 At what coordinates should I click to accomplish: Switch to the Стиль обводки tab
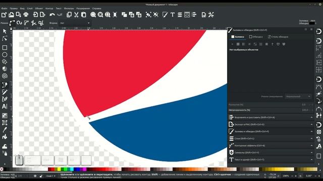point(278,37)
